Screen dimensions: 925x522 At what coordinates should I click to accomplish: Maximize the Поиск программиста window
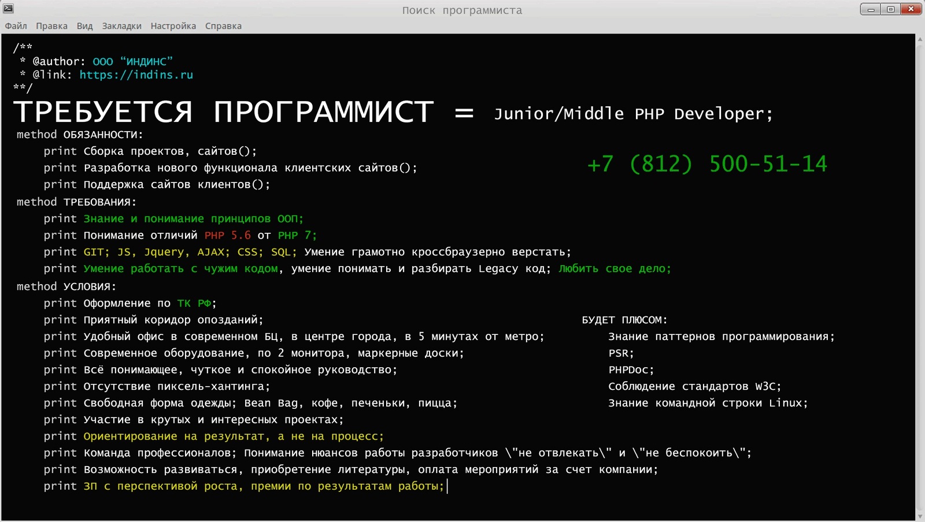[x=890, y=9]
